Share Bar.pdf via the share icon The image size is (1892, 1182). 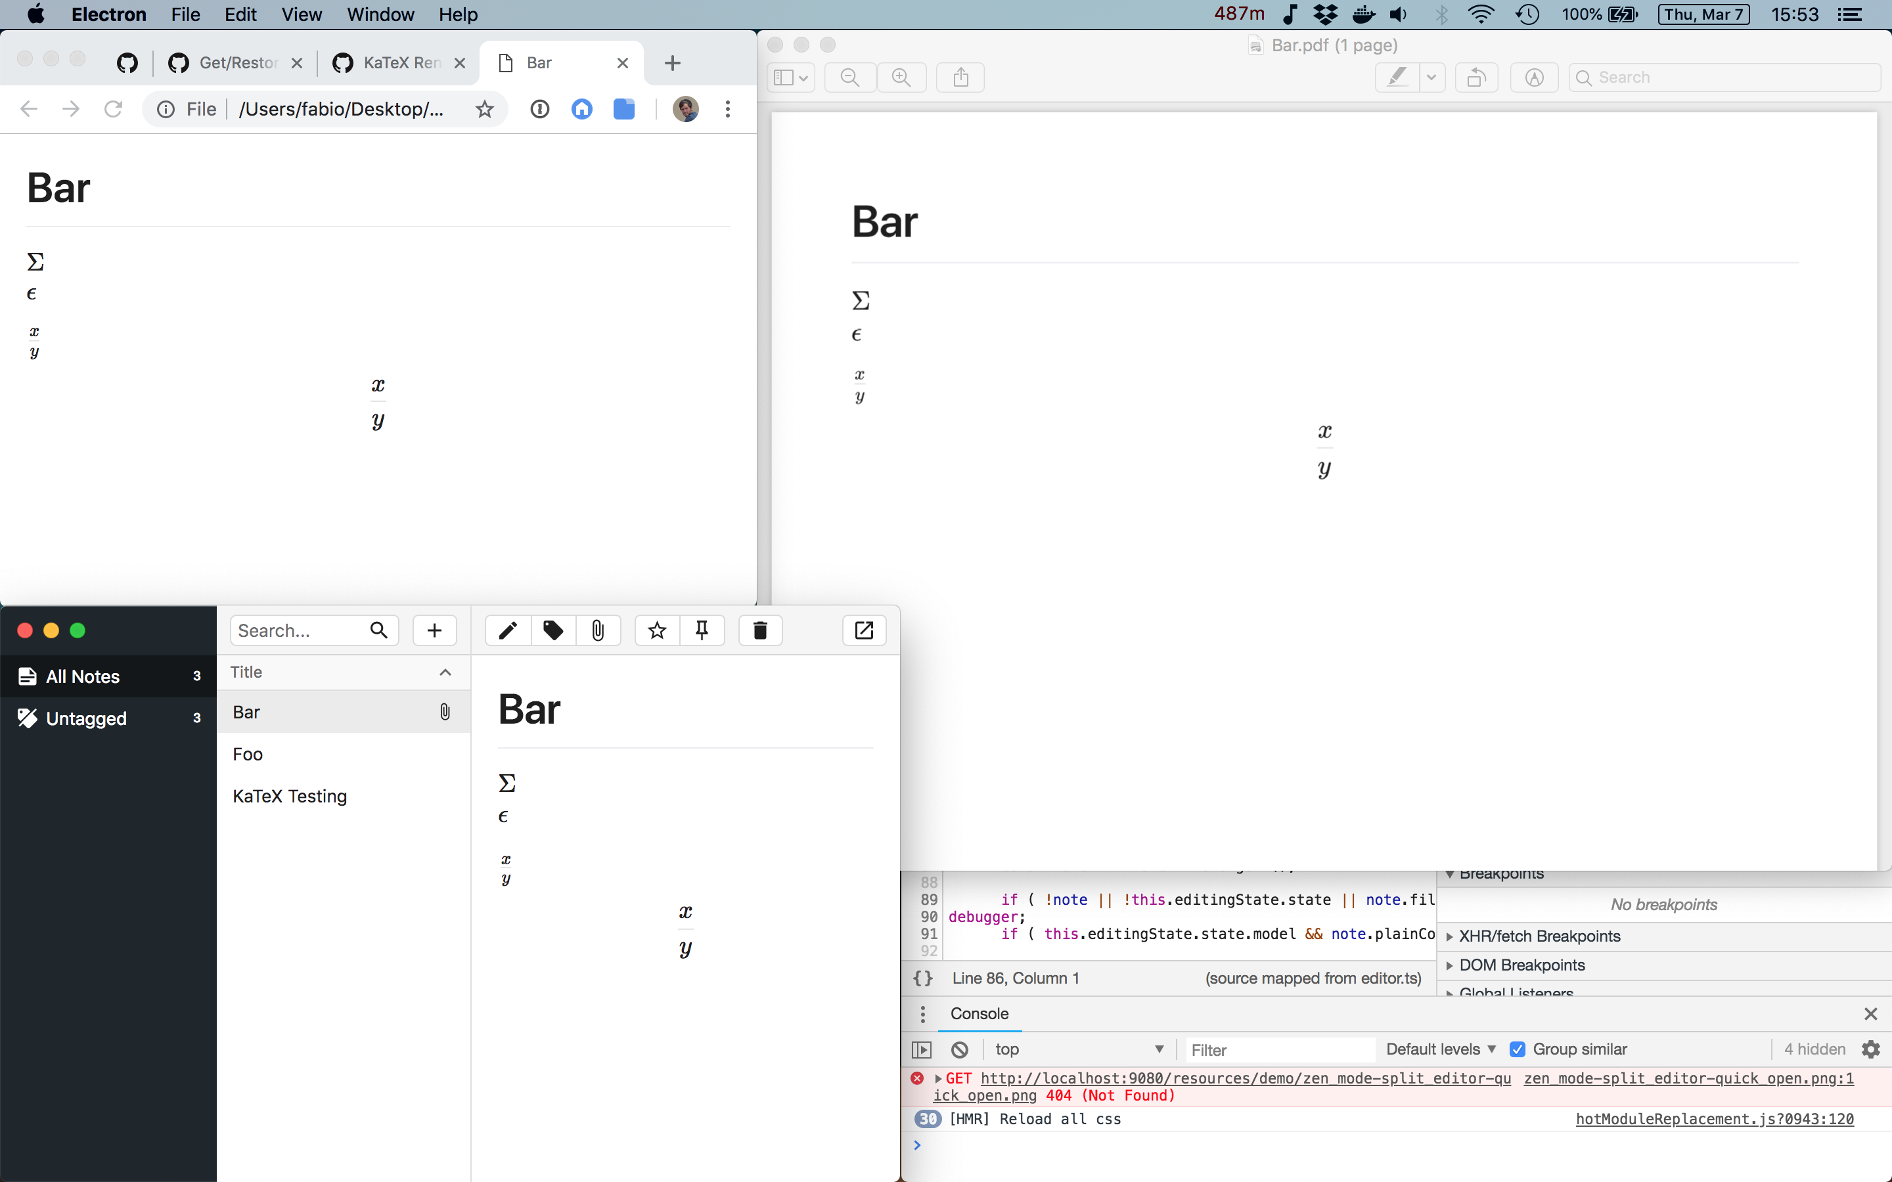(960, 77)
